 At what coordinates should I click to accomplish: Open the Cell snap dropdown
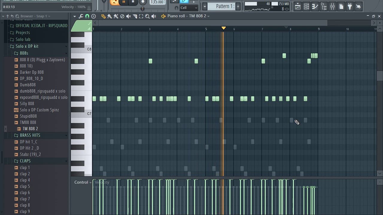pos(189,8)
